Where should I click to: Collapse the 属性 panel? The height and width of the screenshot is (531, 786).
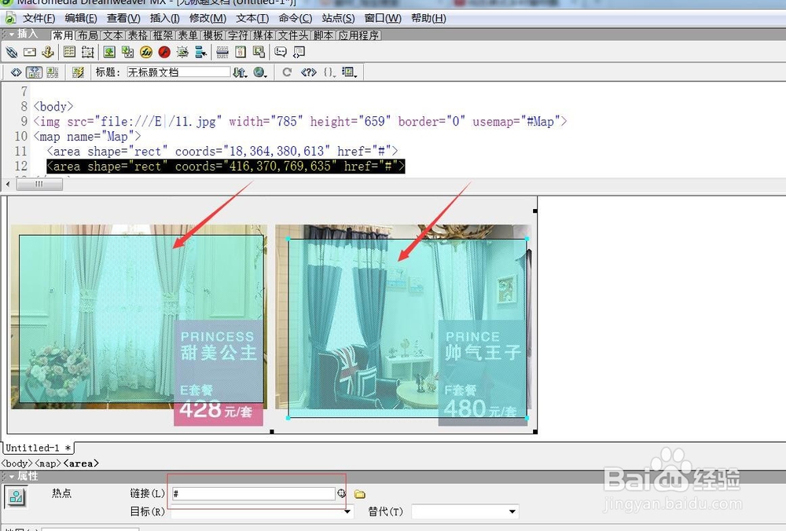[12, 476]
